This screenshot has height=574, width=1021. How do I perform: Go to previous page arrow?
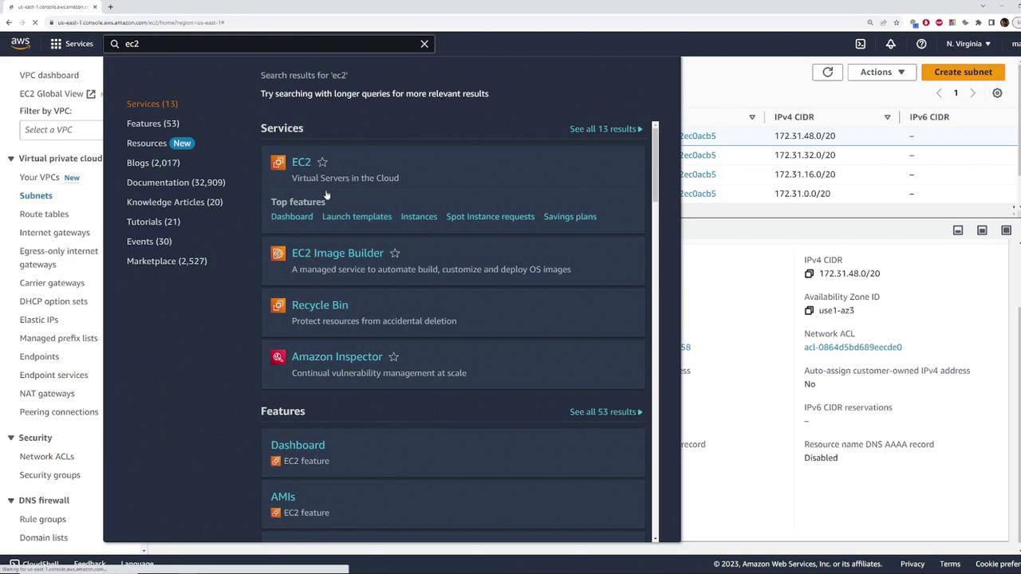tap(939, 93)
